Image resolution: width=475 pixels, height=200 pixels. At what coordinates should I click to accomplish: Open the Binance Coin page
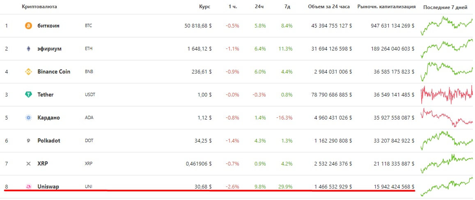pos(54,72)
